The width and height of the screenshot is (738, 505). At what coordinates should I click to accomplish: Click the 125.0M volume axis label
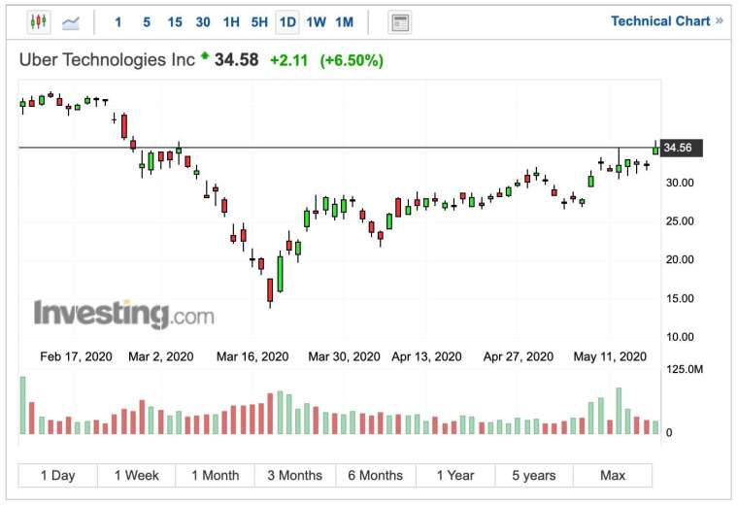685,369
